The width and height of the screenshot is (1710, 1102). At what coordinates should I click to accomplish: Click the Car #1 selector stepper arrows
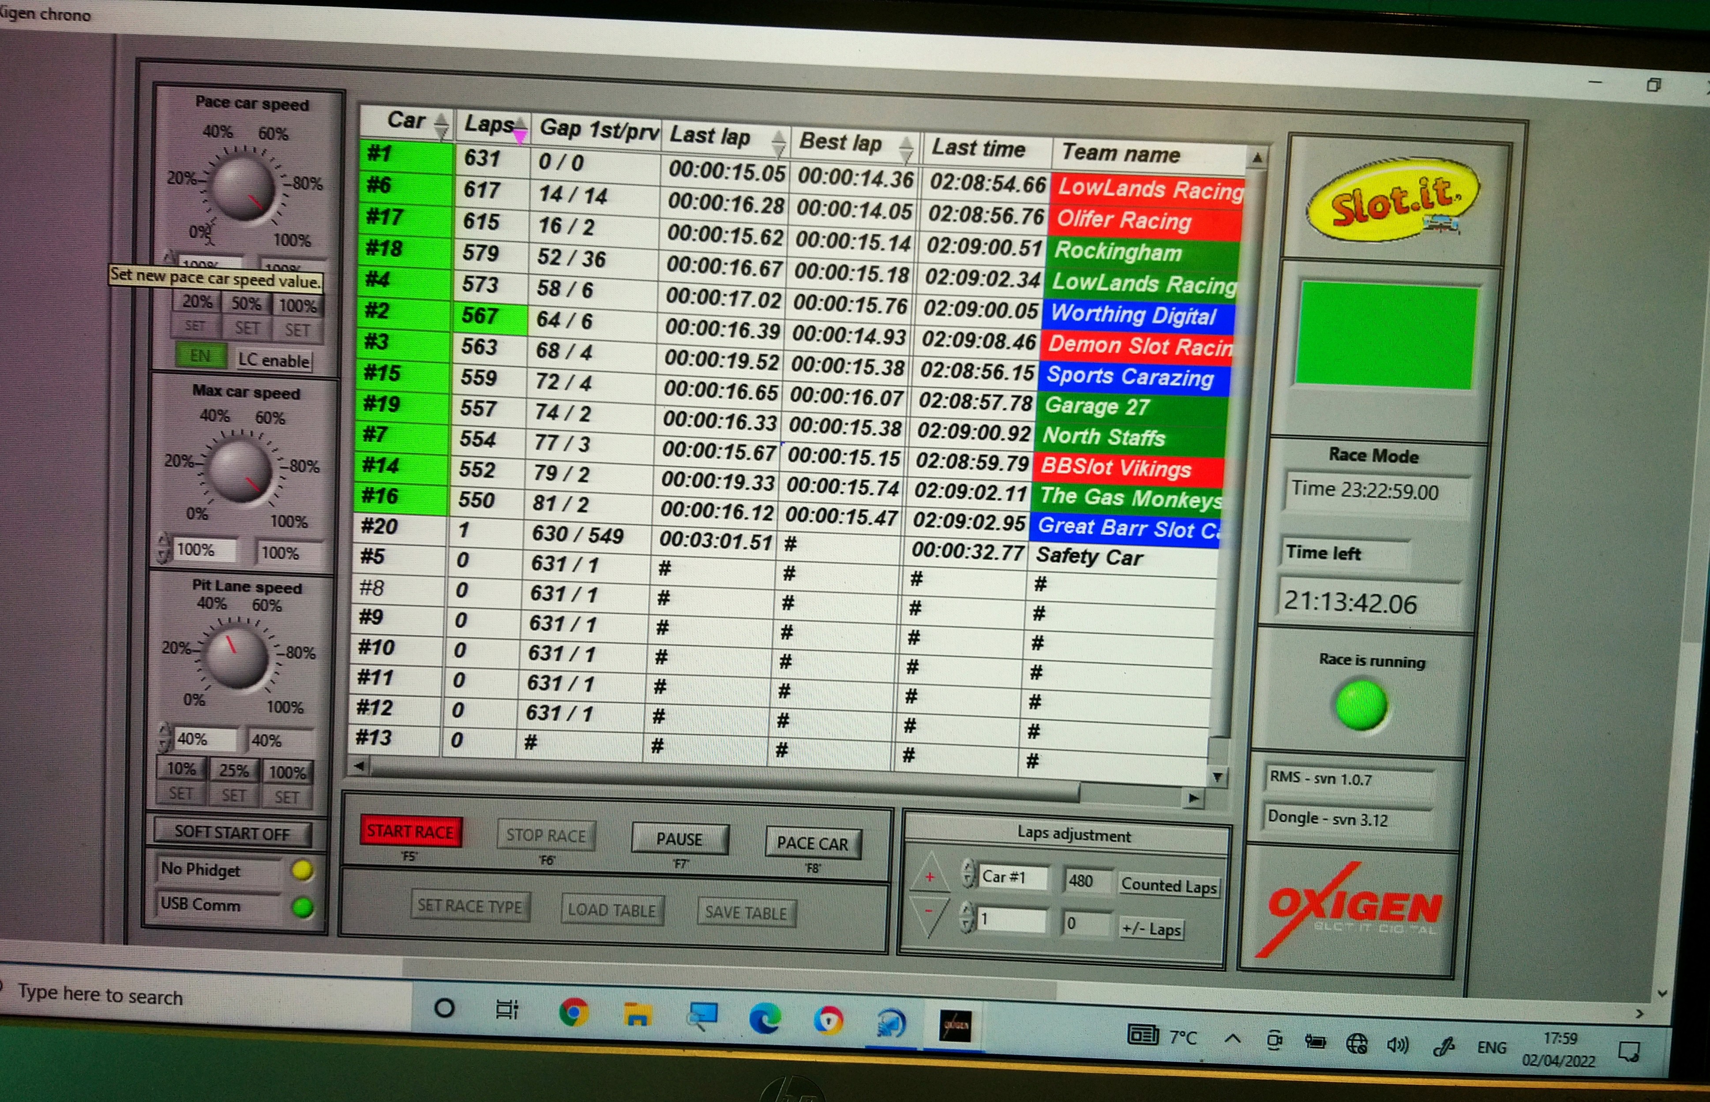tap(968, 874)
